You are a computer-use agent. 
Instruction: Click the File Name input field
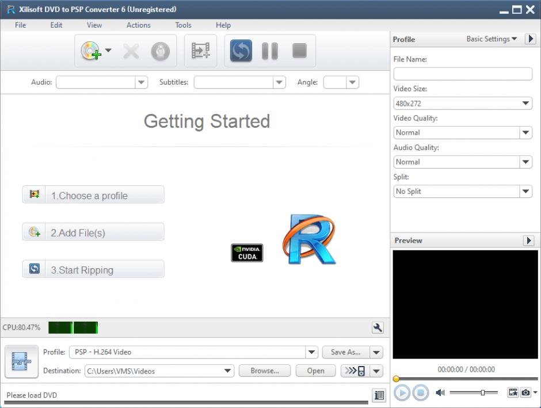coord(463,74)
